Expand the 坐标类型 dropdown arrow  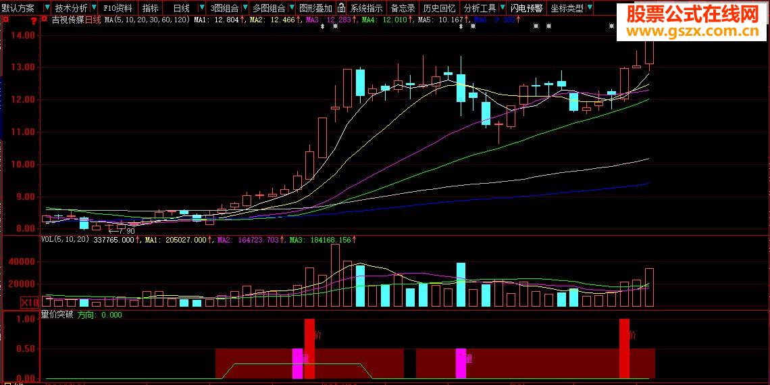590,8
